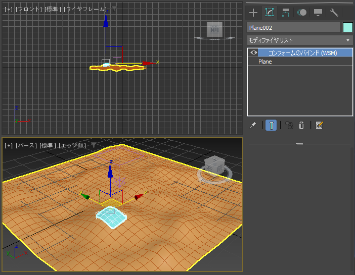This screenshot has width=355, height=275.
Task: Open the [エッジ面] shading menu
Action: point(72,145)
